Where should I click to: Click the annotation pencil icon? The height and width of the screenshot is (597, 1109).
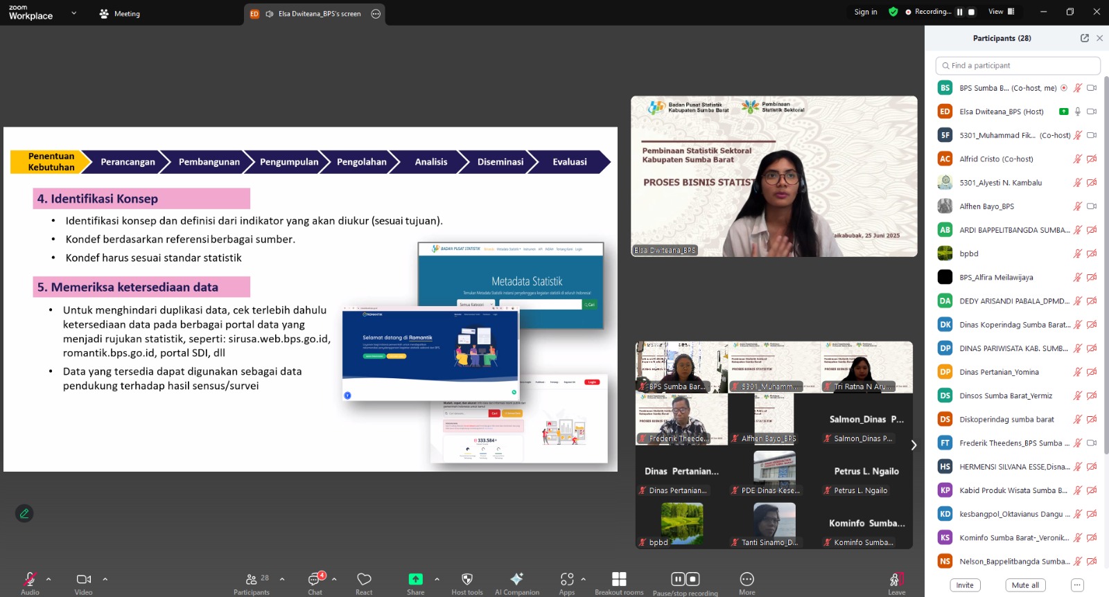24,513
